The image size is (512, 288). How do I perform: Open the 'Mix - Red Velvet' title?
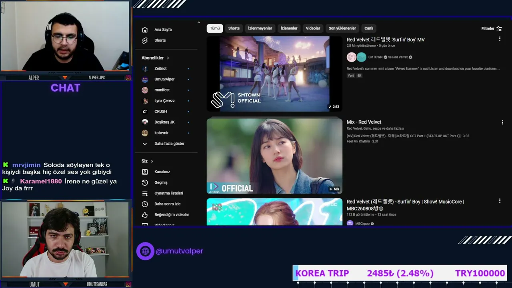(x=364, y=122)
